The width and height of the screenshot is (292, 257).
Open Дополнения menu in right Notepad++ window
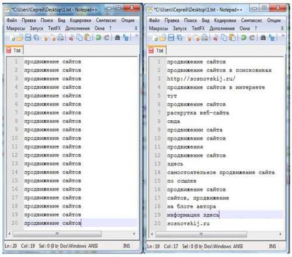point(222,29)
